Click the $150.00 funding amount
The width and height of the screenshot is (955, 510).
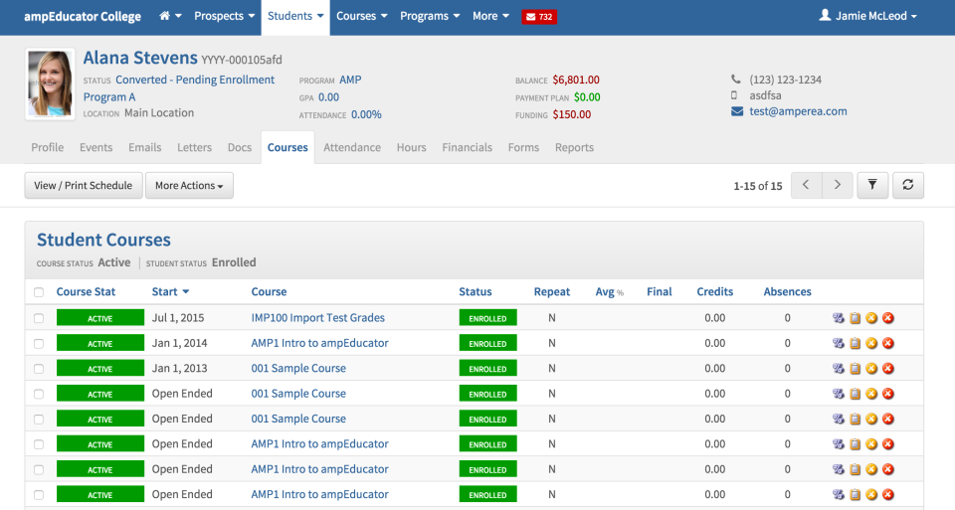[572, 114]
